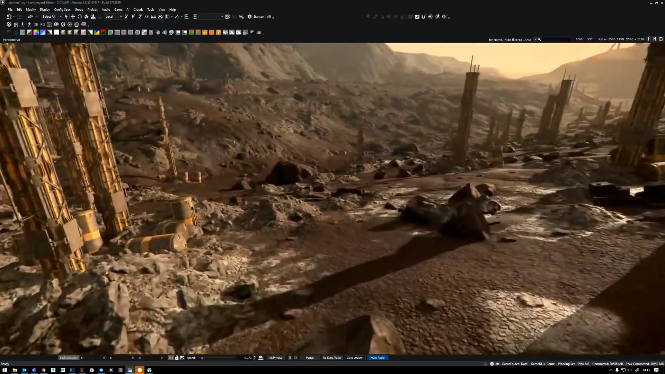Toggle viewport info display icon

click(x=649, y=39)
